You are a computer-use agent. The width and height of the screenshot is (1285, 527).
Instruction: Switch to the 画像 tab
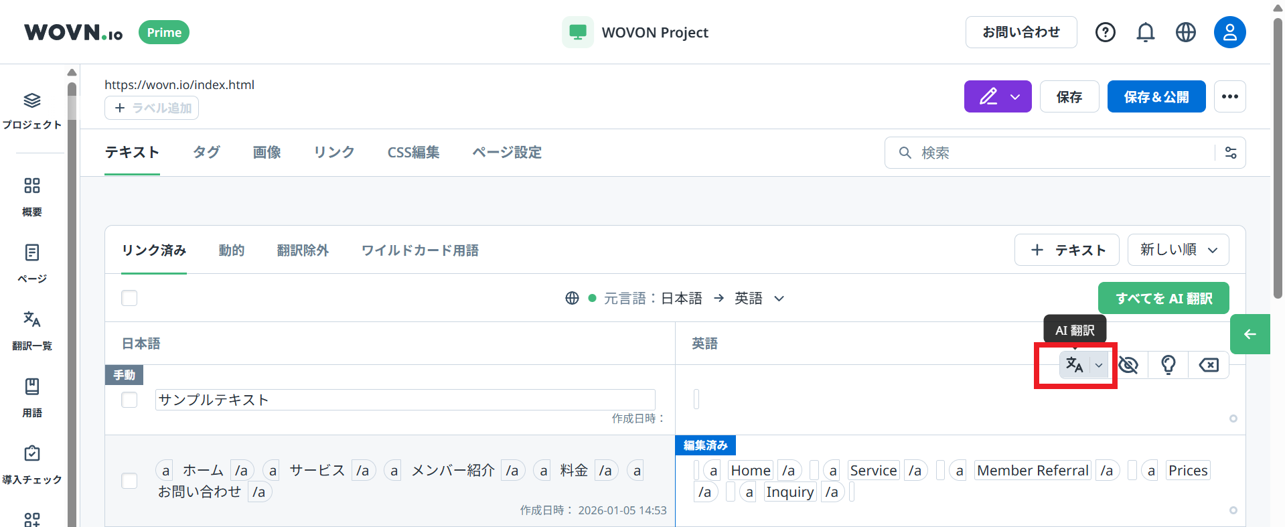pos(267,153)
